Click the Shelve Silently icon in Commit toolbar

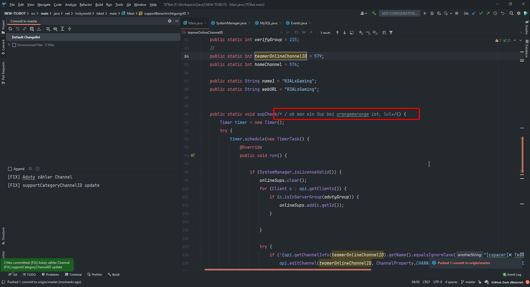[x=39, y=29]
